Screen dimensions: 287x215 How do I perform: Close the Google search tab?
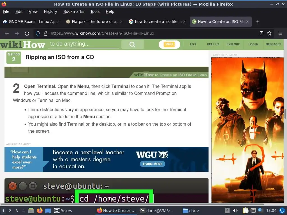point(184,22)
